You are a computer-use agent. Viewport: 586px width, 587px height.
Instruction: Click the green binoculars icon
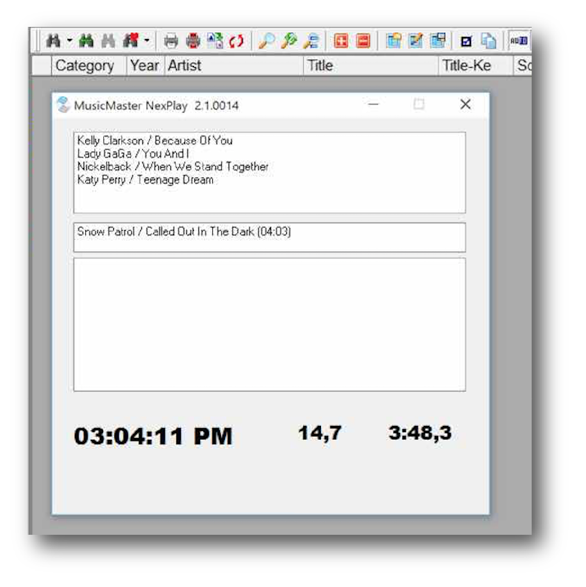click(86, 41)
